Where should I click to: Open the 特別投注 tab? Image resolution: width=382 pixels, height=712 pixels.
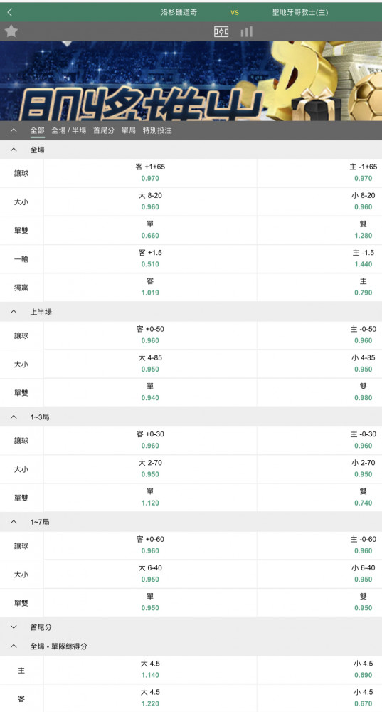point(157,130)
